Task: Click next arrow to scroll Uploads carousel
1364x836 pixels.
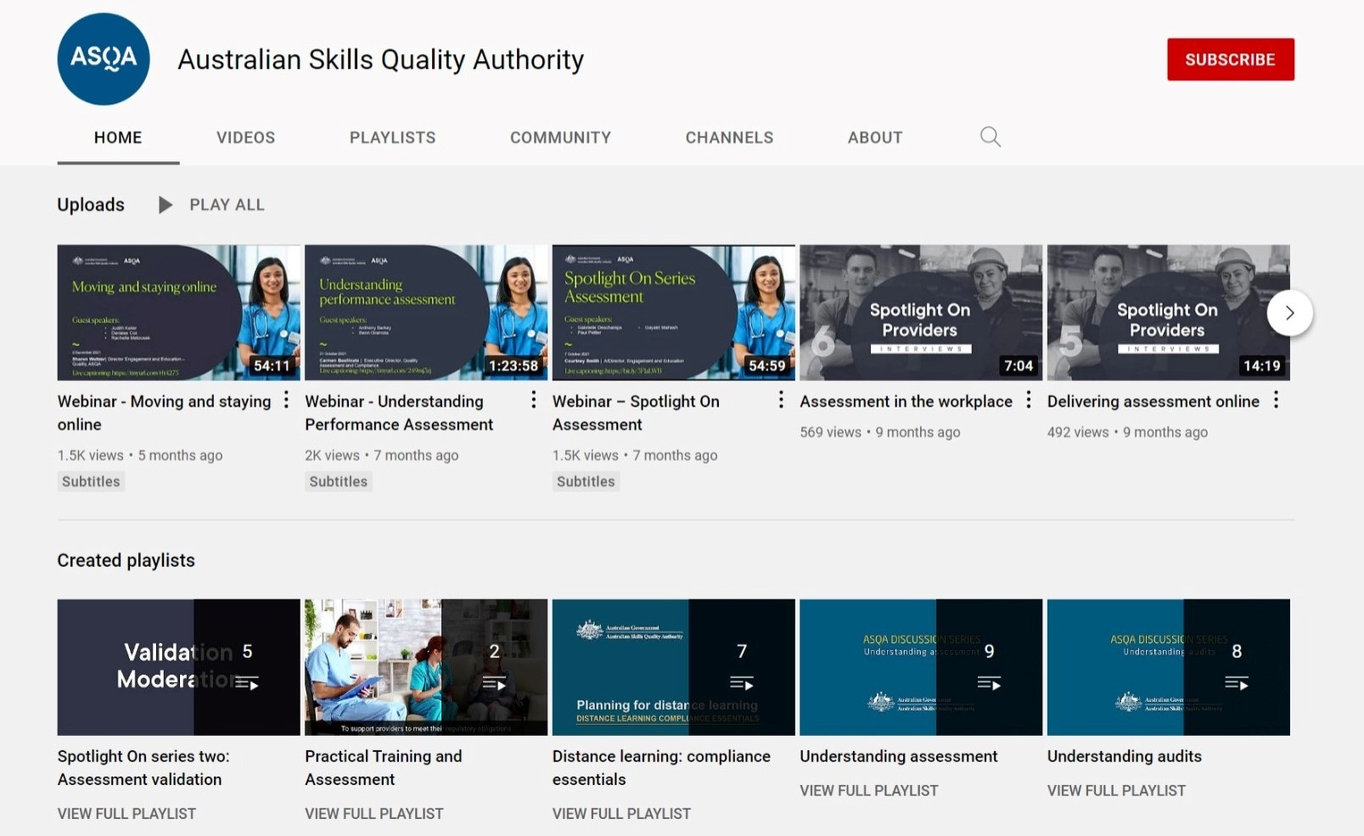Action: 1290,313
